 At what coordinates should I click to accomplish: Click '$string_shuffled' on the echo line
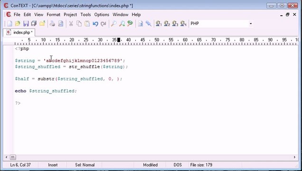(x=52, y=91)
